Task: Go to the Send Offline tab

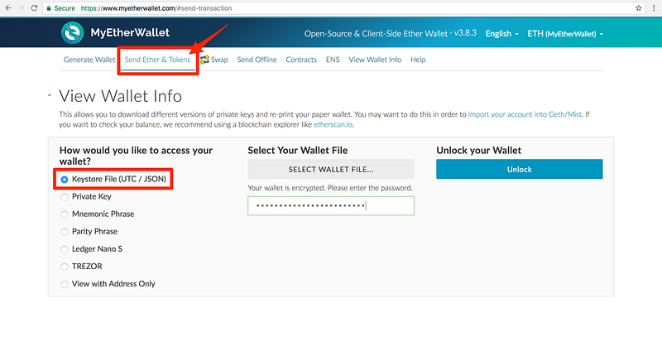Action: (x=257, y=60)
